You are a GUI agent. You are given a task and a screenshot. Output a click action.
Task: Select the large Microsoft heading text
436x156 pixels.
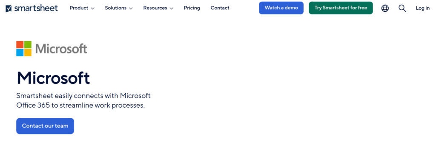(x=53, y=78)
